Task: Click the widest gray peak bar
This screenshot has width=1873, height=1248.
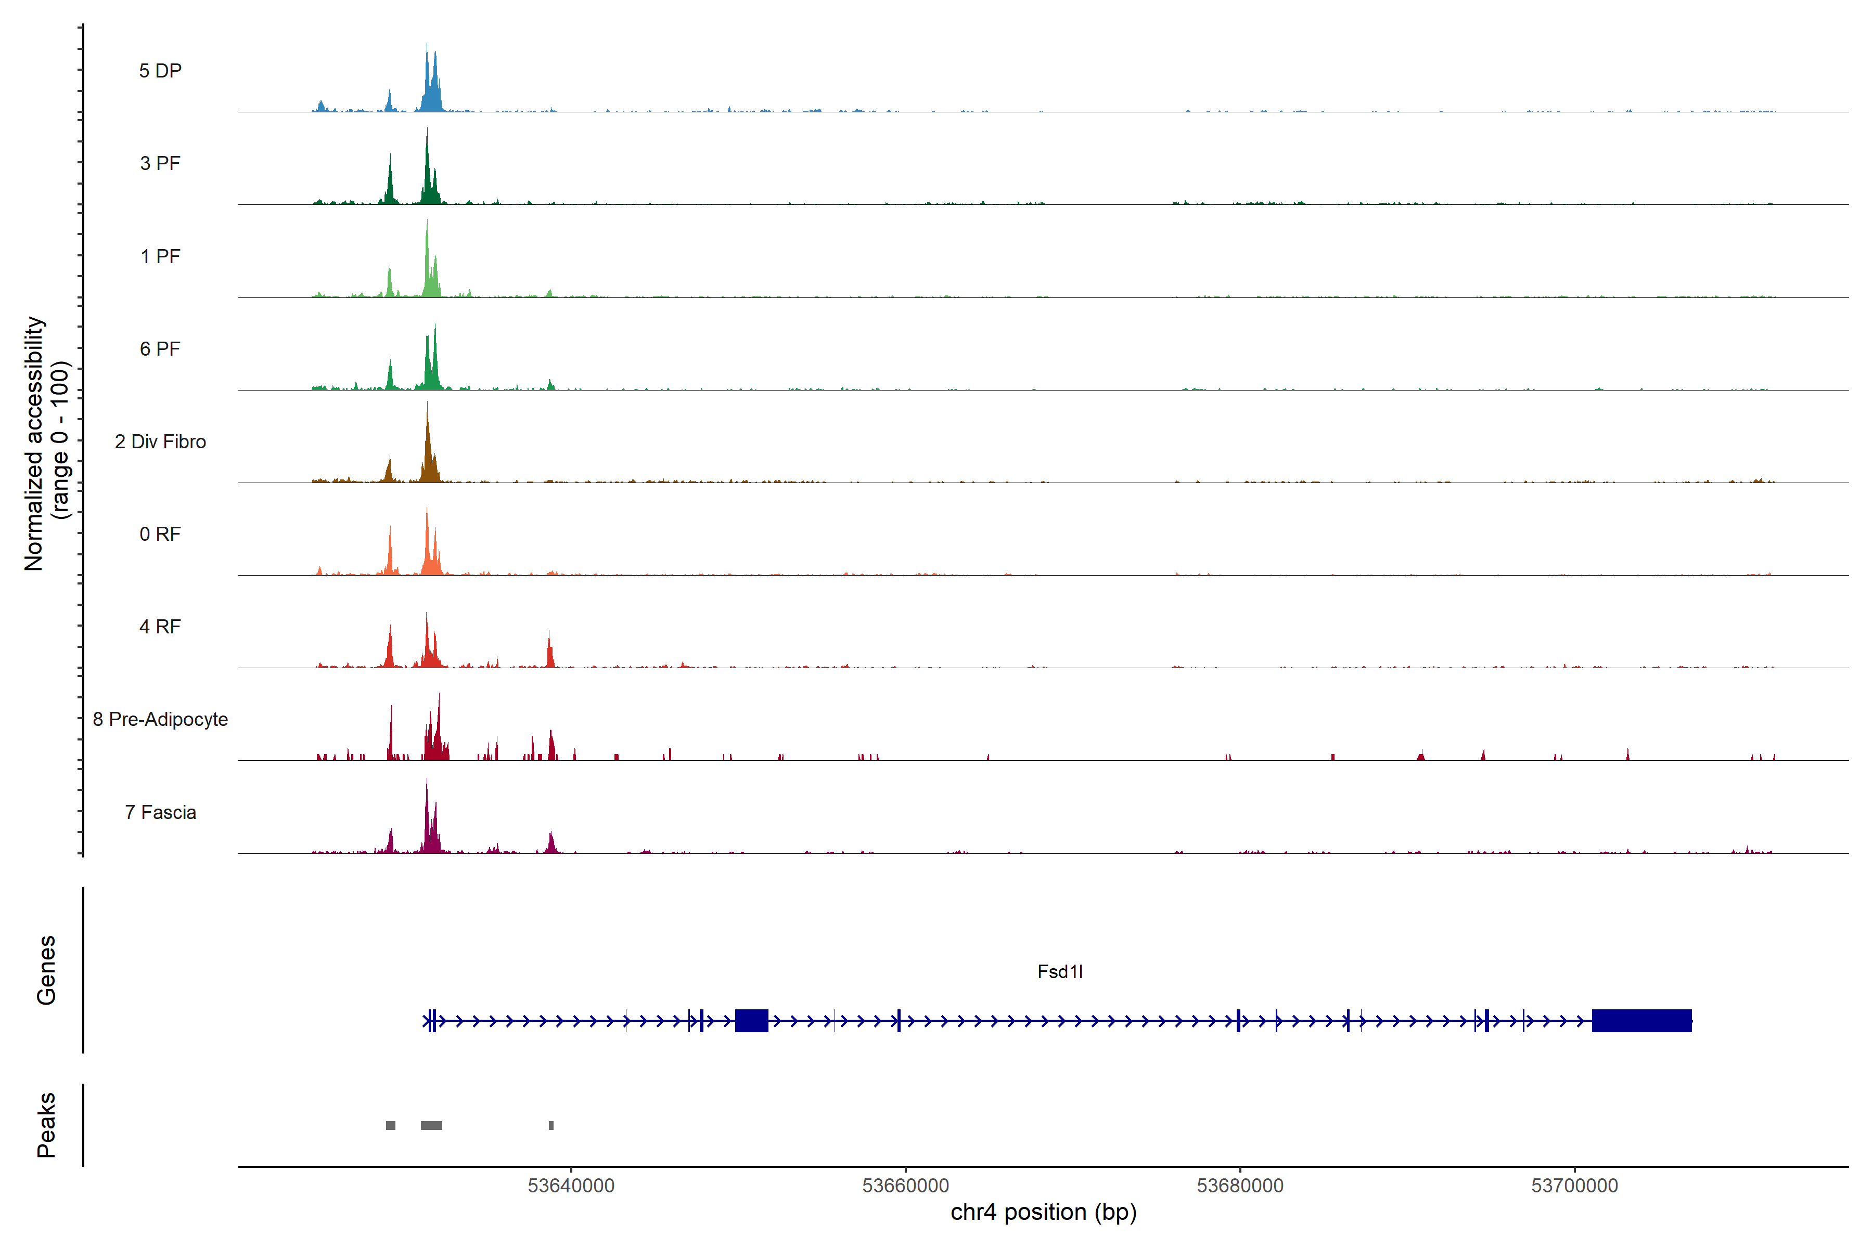Action: [431, 1125]
